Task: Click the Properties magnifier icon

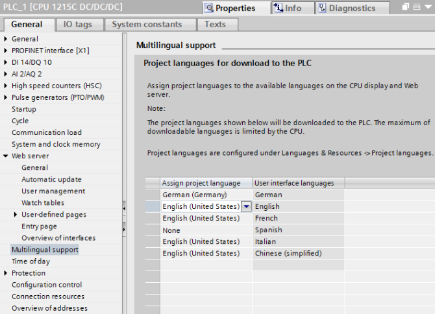Action: click(x=208, y=8)
